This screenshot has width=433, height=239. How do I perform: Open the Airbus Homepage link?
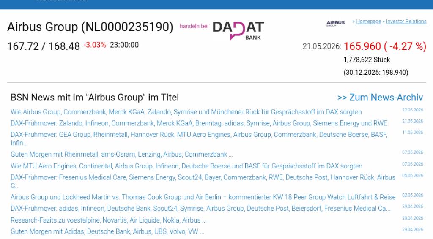click(x=368, y=22)
